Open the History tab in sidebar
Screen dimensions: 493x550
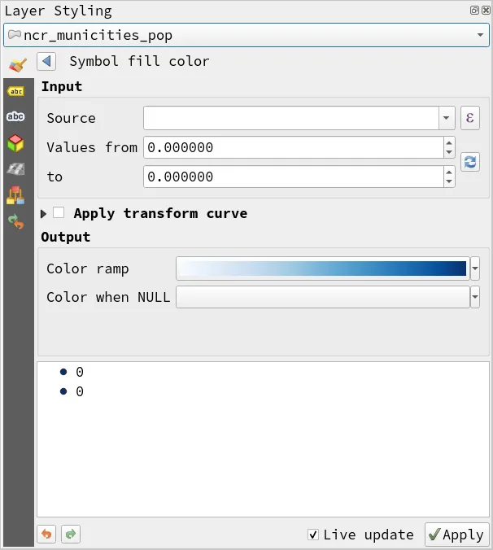tap(15, 220)
